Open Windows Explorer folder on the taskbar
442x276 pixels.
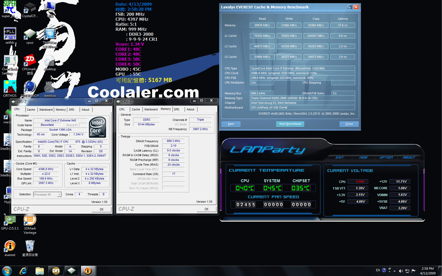click(39, 271)
